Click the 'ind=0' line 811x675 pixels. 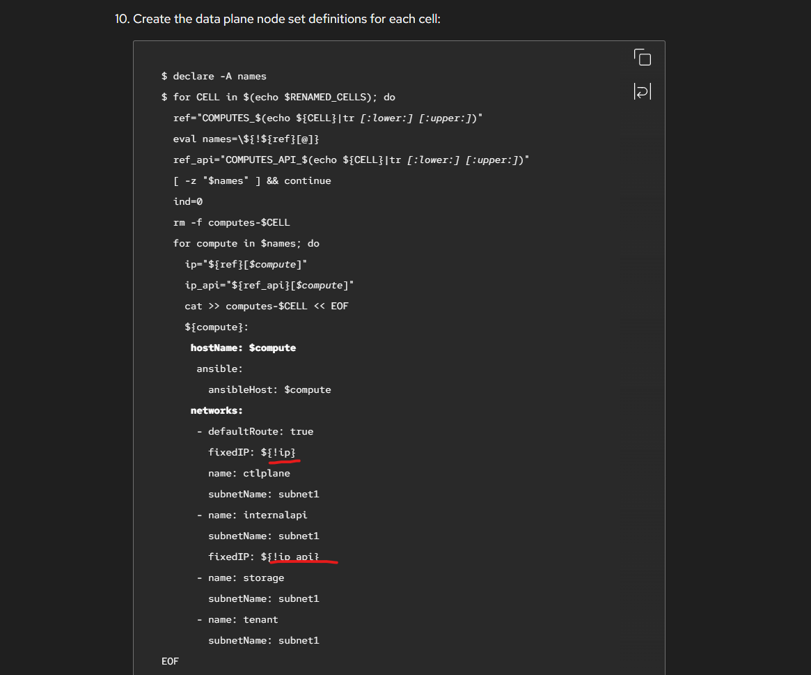(188, 201)
